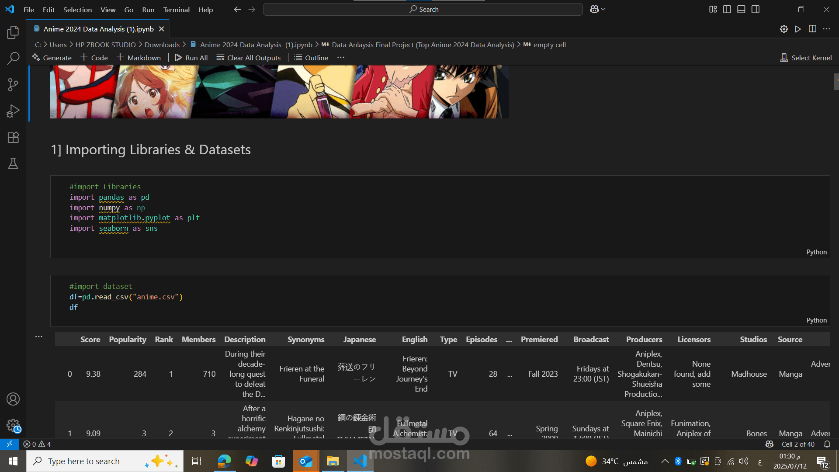Open Run and Debug view
Image resolution: width=839 pixels, height=472 pixels.
pos(13,111)
